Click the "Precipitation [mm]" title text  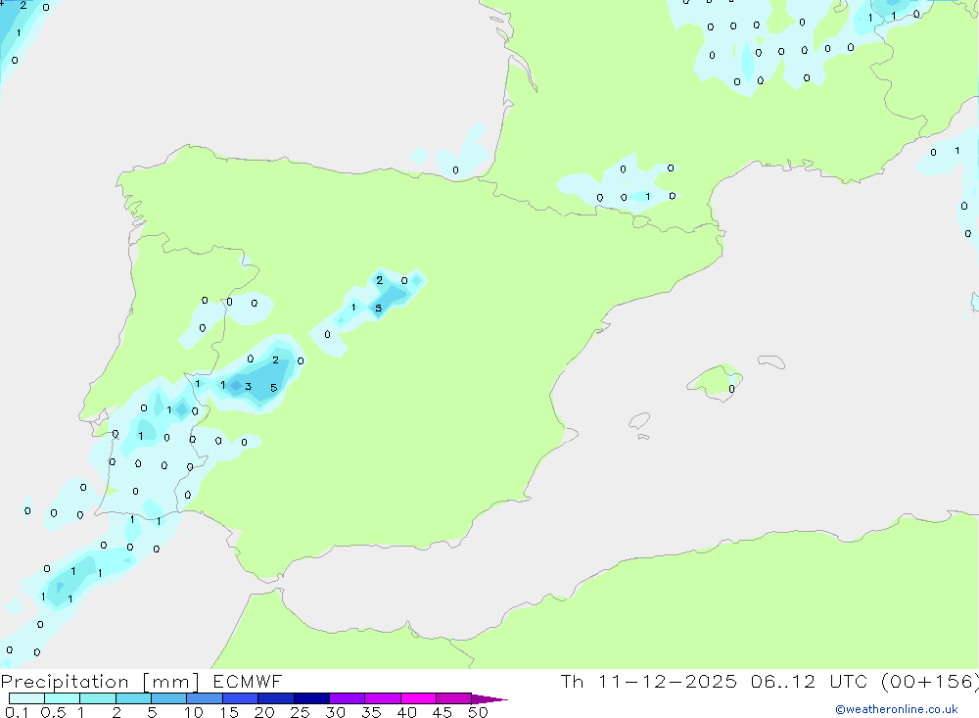(x=100, y=682)
